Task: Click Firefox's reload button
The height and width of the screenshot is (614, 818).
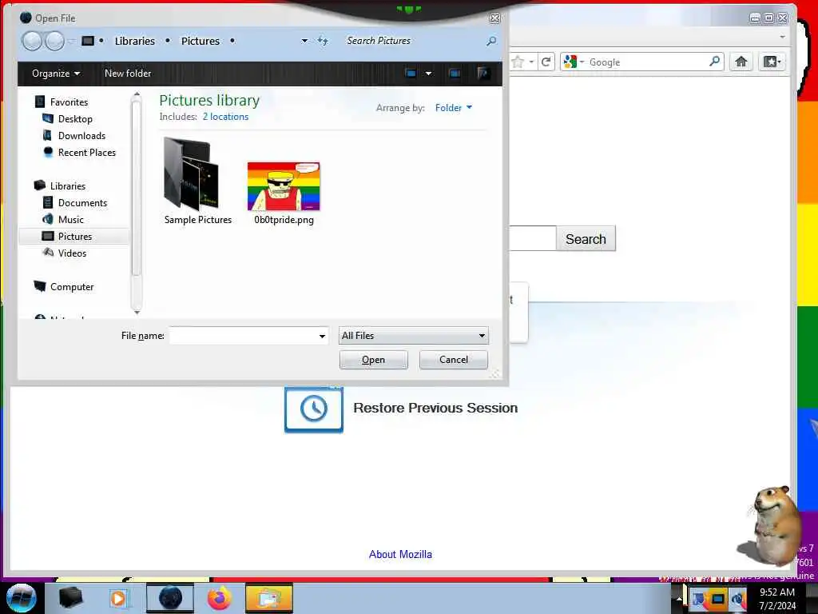Action: 546,62
